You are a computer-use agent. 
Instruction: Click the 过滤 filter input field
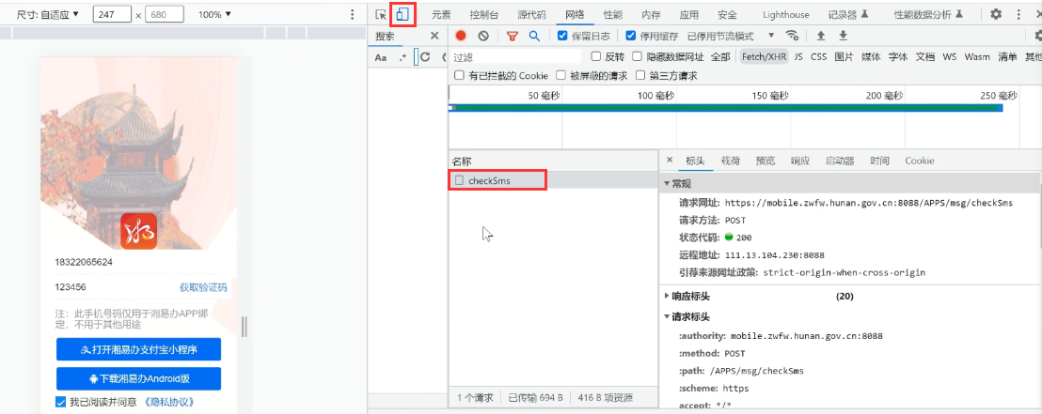click(513, 57)
